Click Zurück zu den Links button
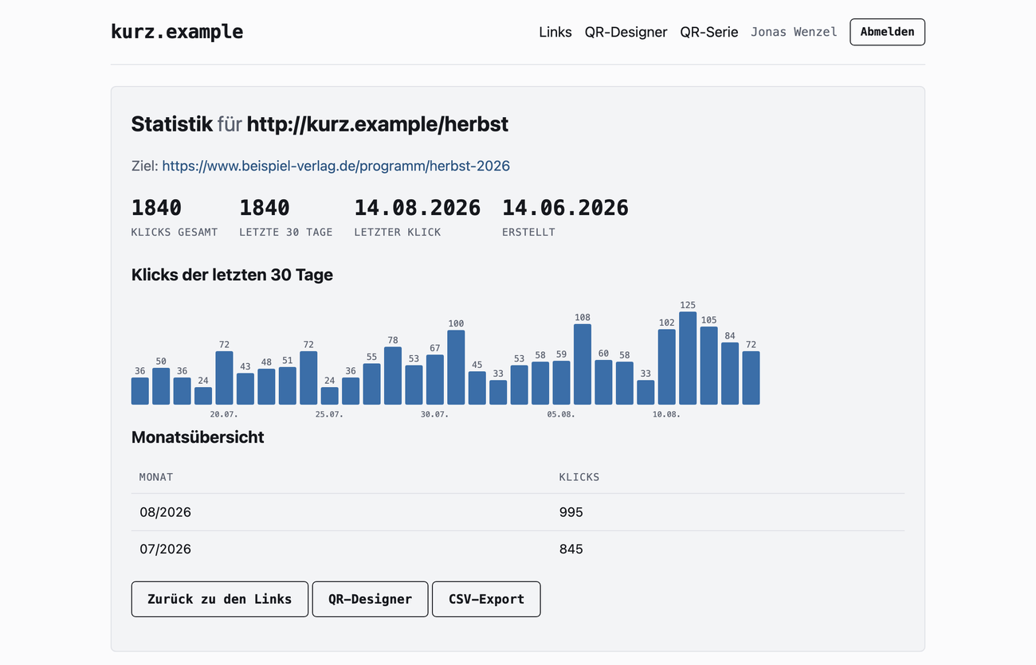Screen dimensions: 1036x665 coord(220,599)
